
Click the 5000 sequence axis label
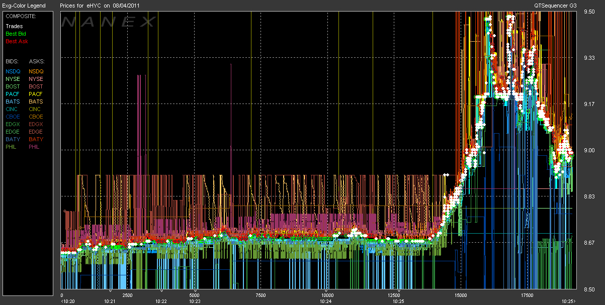click(x=194, y=296)
